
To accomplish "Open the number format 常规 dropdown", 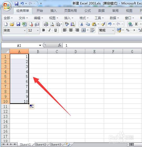I will [x=113, y=30].
